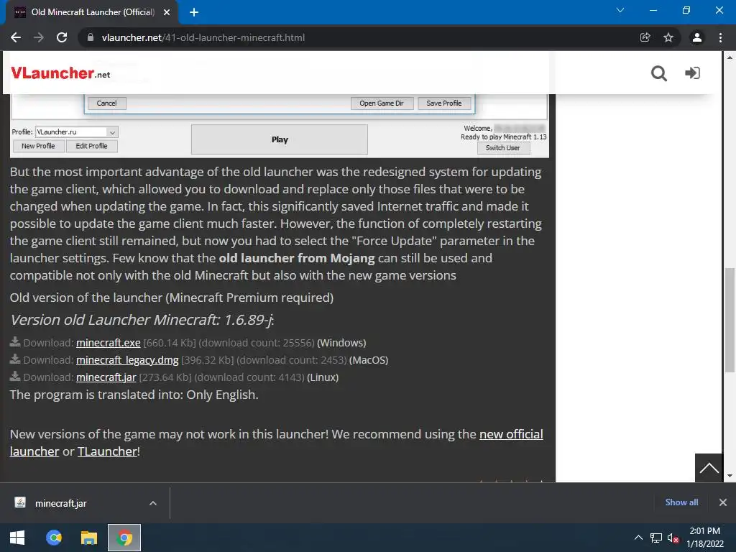
Task: Share this page from address bar
Action: click(645, 37)
